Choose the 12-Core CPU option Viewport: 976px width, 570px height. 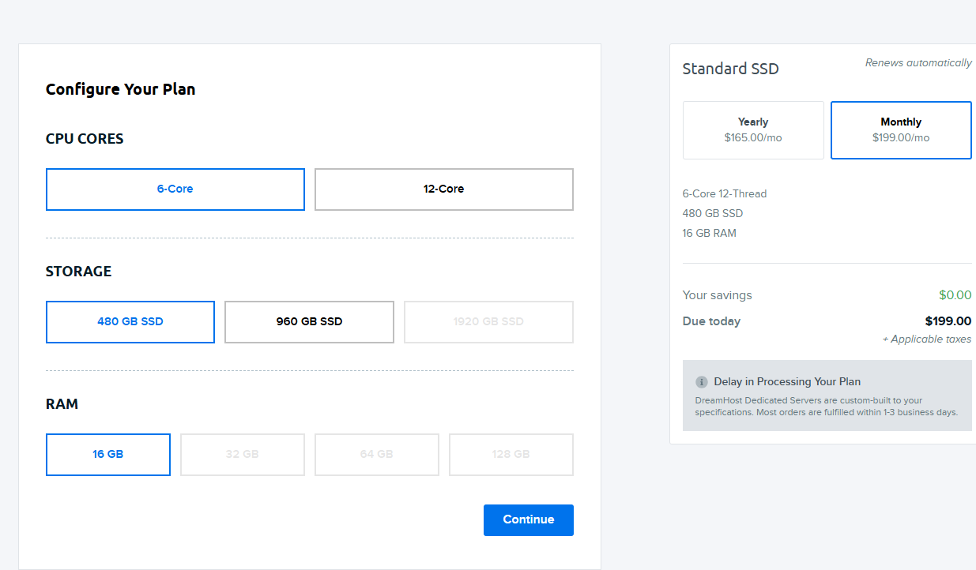point(444,189)
